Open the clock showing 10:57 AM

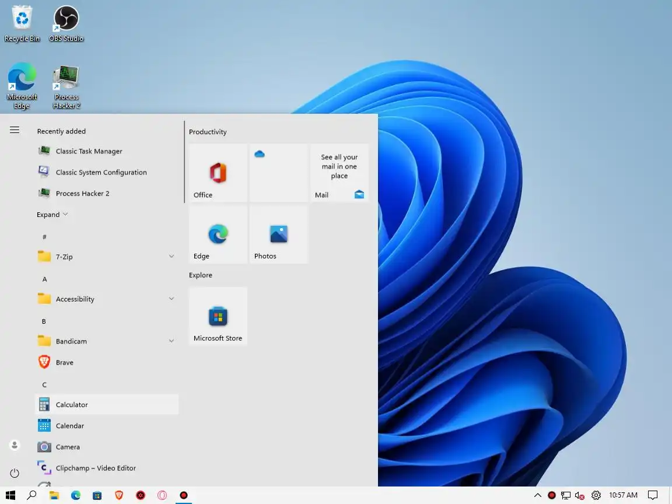point(623,495)
